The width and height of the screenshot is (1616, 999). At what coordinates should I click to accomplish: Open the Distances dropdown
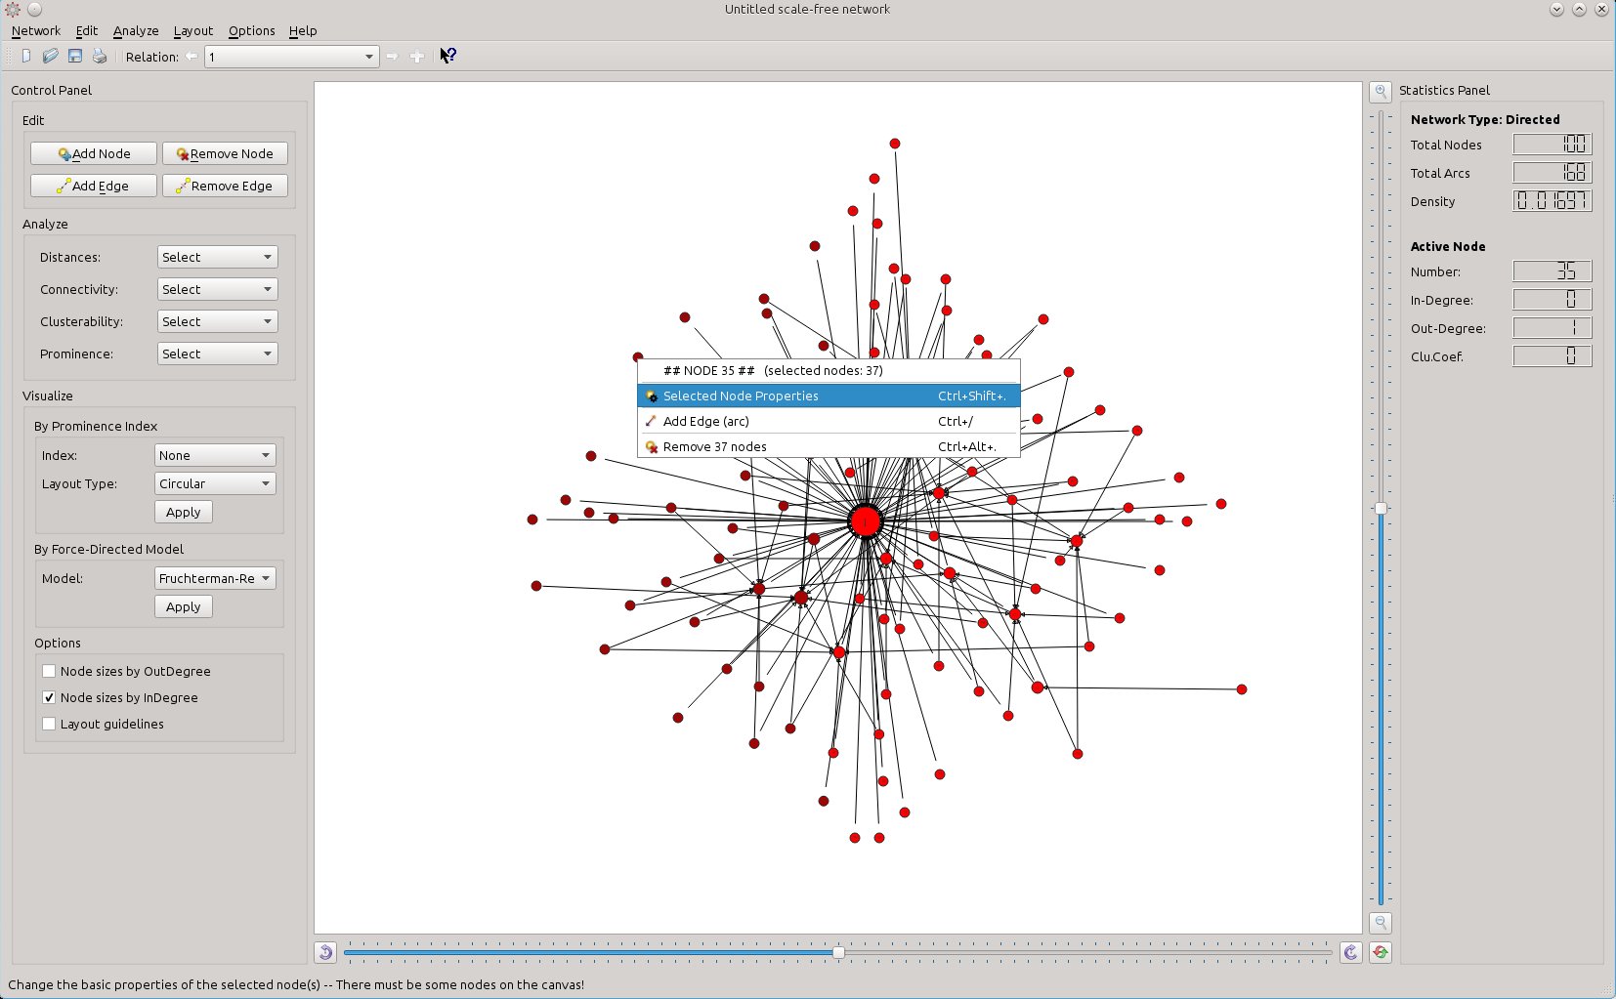(217, 257)
